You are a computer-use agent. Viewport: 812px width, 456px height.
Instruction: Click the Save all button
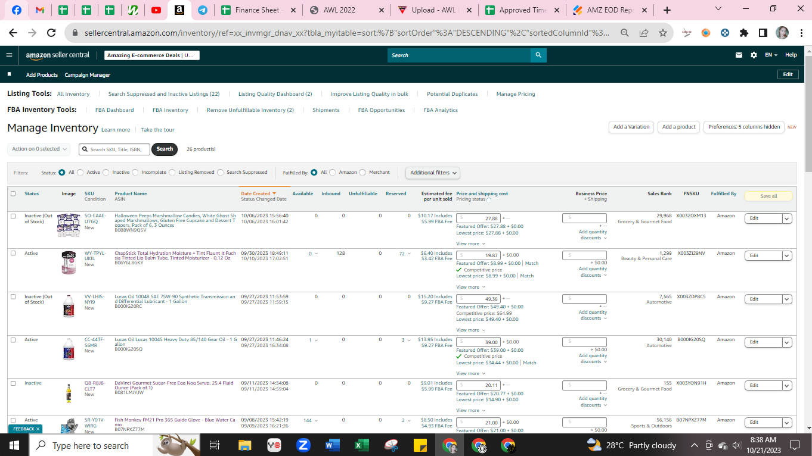point(769,196)
